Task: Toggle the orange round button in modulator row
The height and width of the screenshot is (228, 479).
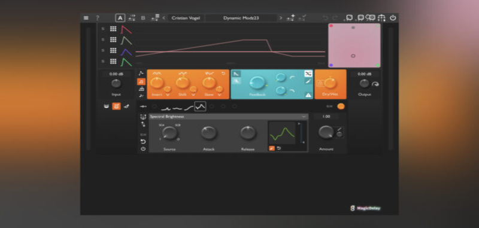Action: (x=341, y=106)
